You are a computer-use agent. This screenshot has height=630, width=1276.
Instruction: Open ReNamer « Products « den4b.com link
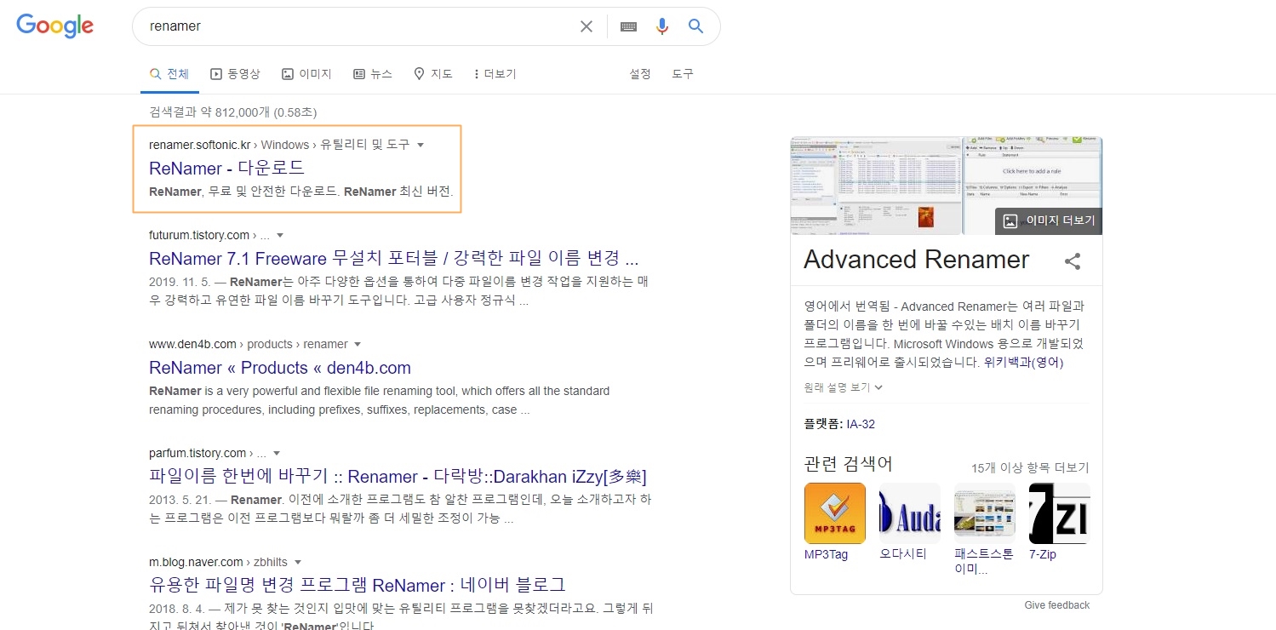click(x=280, y=368)
